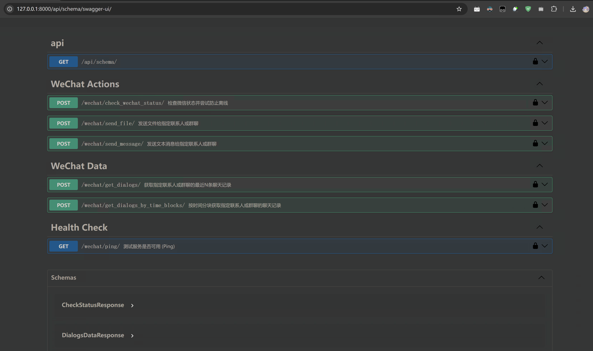
Task: Expand the send_file operation arrow
Action: [545, 123]
